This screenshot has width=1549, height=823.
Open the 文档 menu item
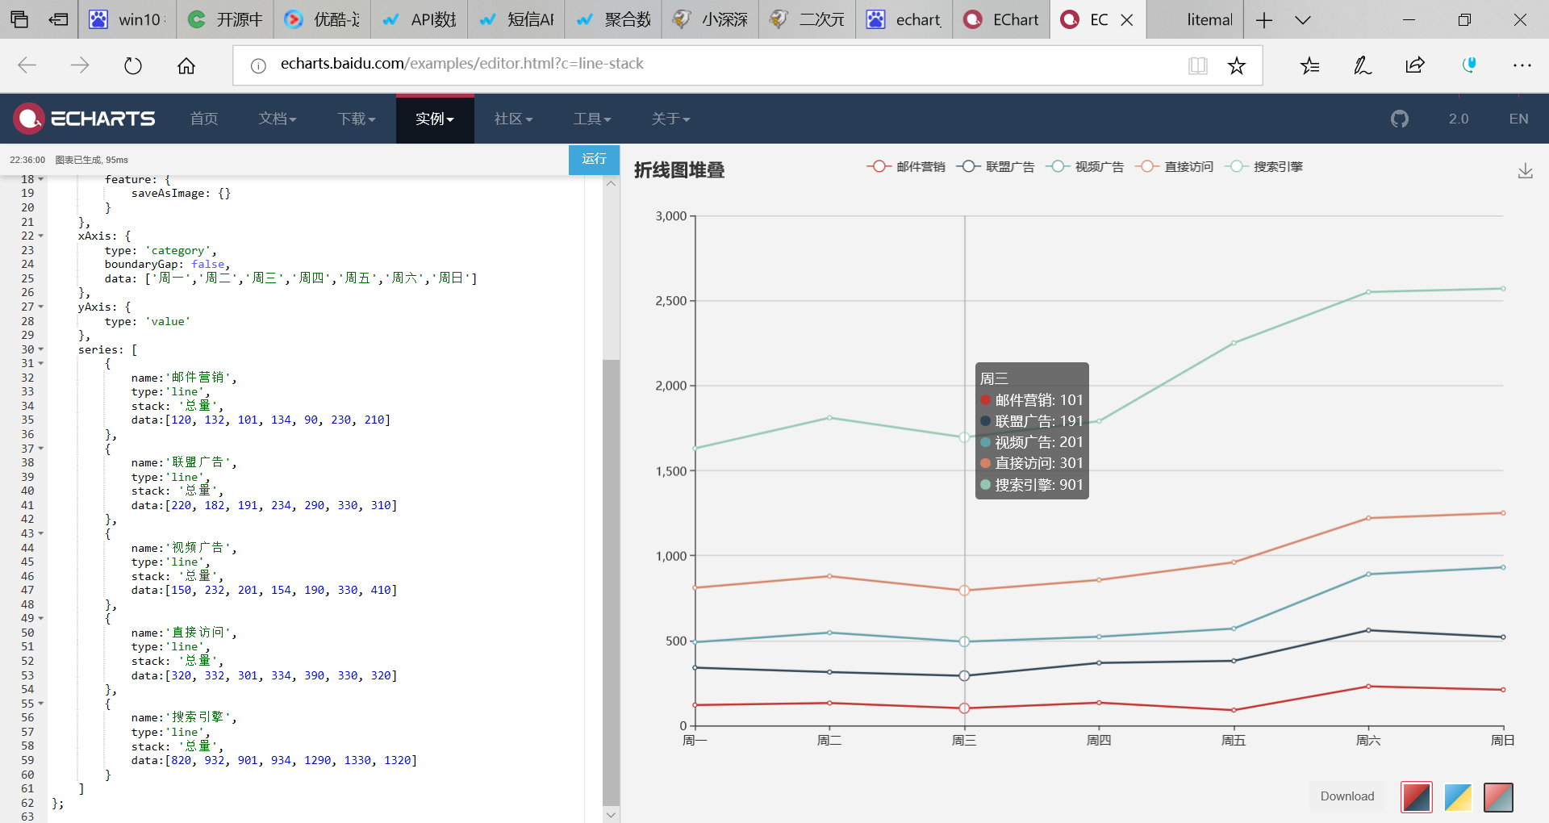pyautogui.click(x=277, y=118)
